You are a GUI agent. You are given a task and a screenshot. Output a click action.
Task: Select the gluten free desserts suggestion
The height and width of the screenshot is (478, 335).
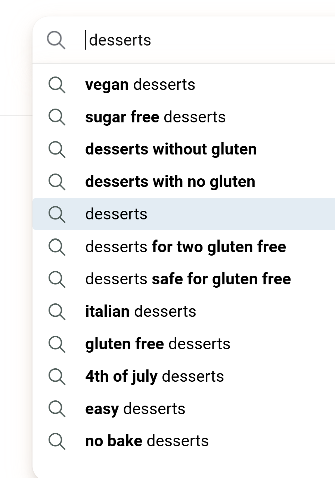click(x=184, y=344)
